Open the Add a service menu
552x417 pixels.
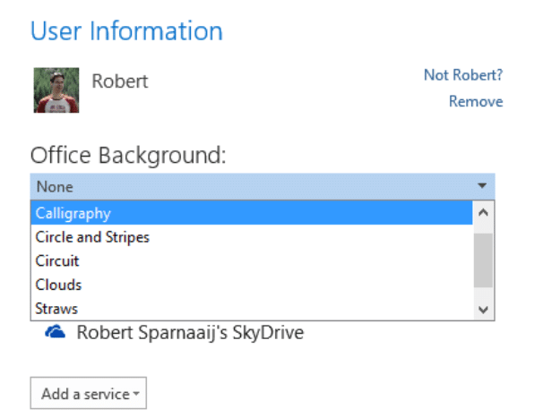pyautogui.click(x=89, y=393)
